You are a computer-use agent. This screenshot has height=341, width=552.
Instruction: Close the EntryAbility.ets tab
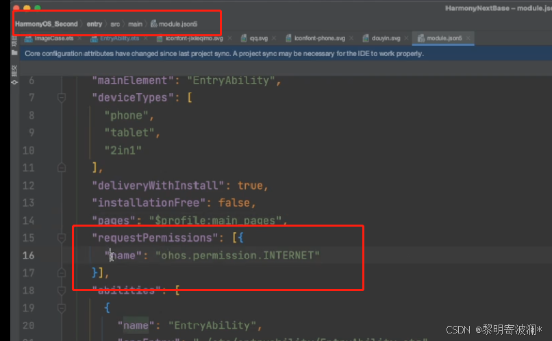145,38
